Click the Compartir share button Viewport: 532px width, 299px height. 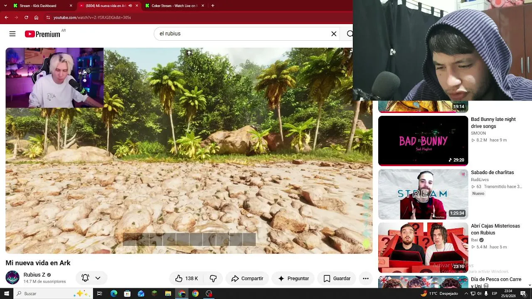[247, 278]
